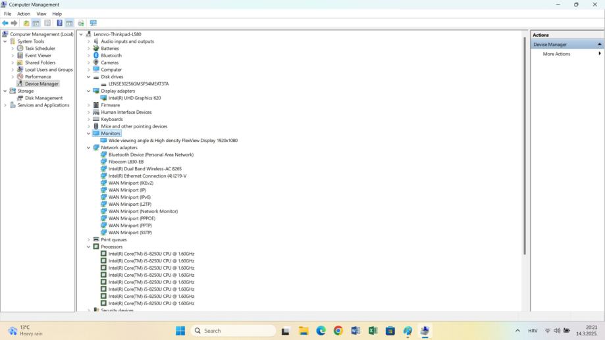Select Fibocom L830-EB network adapter
Viewport: 605px width, 340px height.
(126, 162)
